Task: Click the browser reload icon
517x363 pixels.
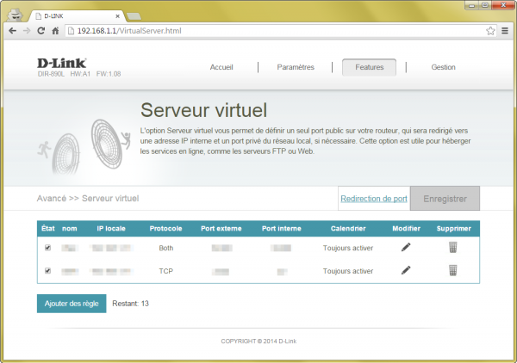Action: pos(41,30)
